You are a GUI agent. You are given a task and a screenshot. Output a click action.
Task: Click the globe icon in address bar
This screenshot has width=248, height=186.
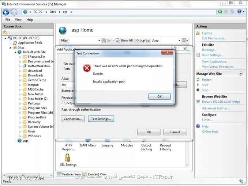click(25, 12)
